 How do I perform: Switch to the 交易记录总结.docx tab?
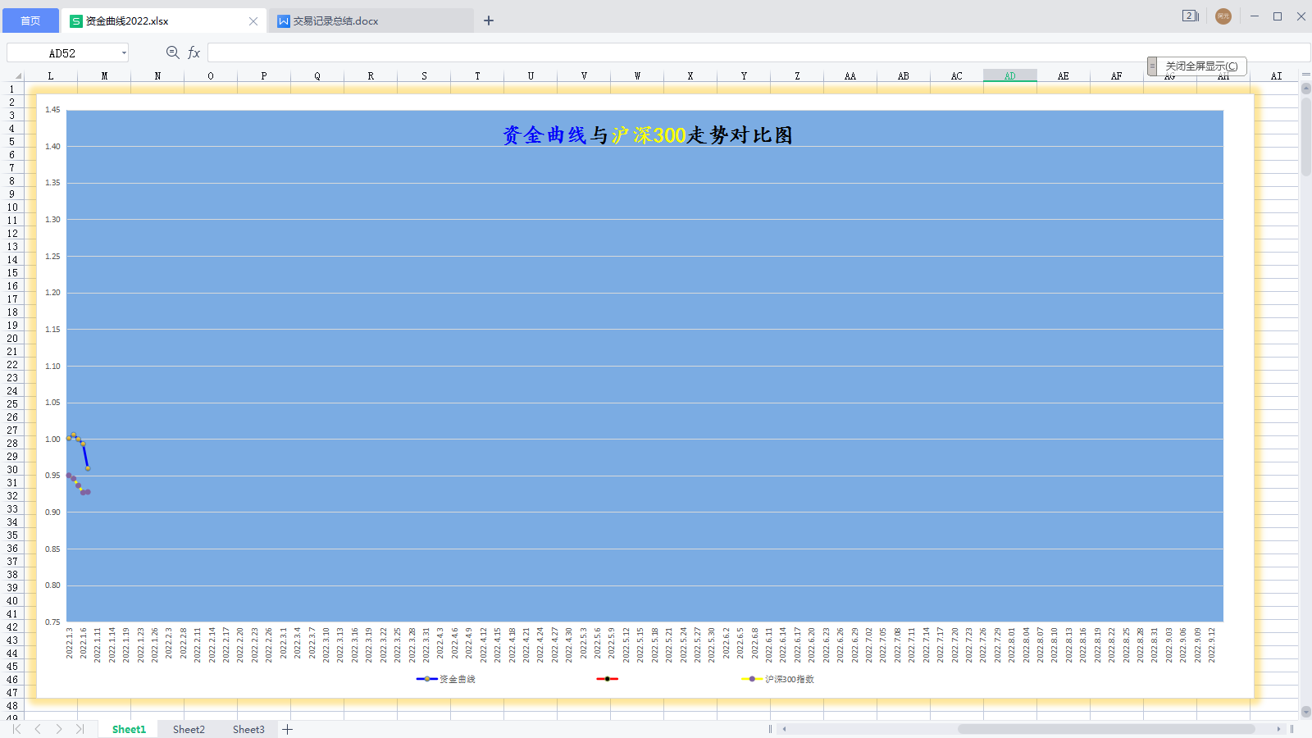[x=336, y=20]
